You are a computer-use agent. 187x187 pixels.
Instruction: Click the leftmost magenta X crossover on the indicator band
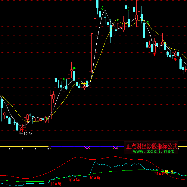(x=88, y=147)
